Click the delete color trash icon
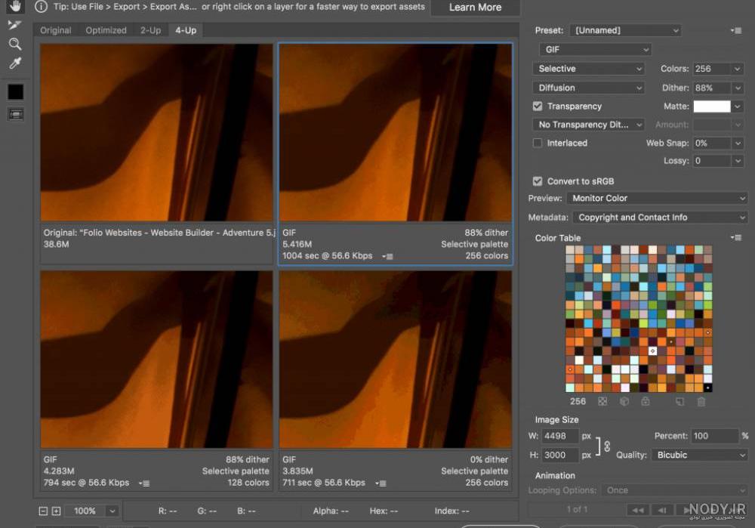 pos(701,401)
